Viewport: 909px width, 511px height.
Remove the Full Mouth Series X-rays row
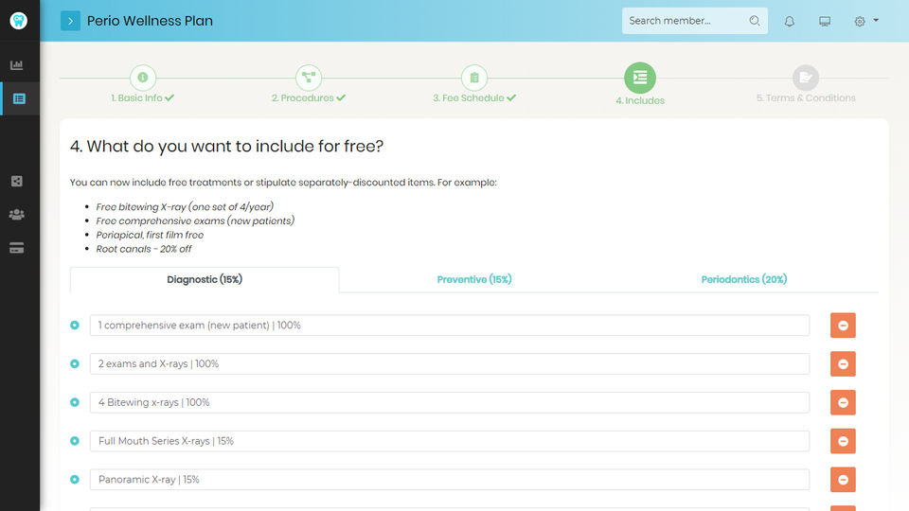click(x=843, y=441)
